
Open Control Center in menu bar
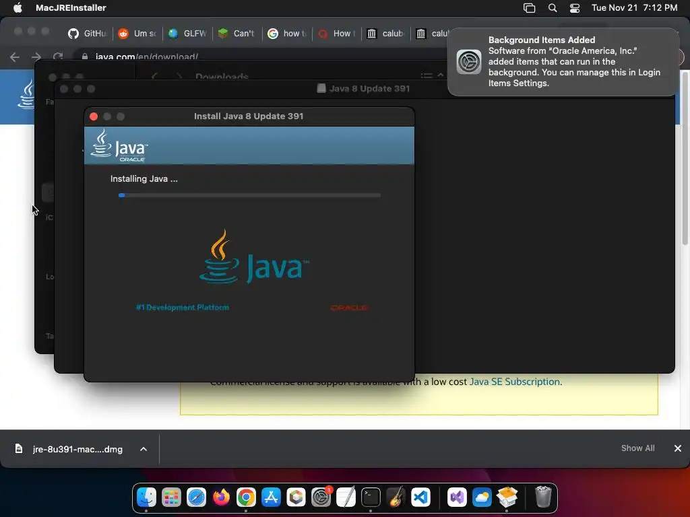pyautogui.click(x=575, y=8)
